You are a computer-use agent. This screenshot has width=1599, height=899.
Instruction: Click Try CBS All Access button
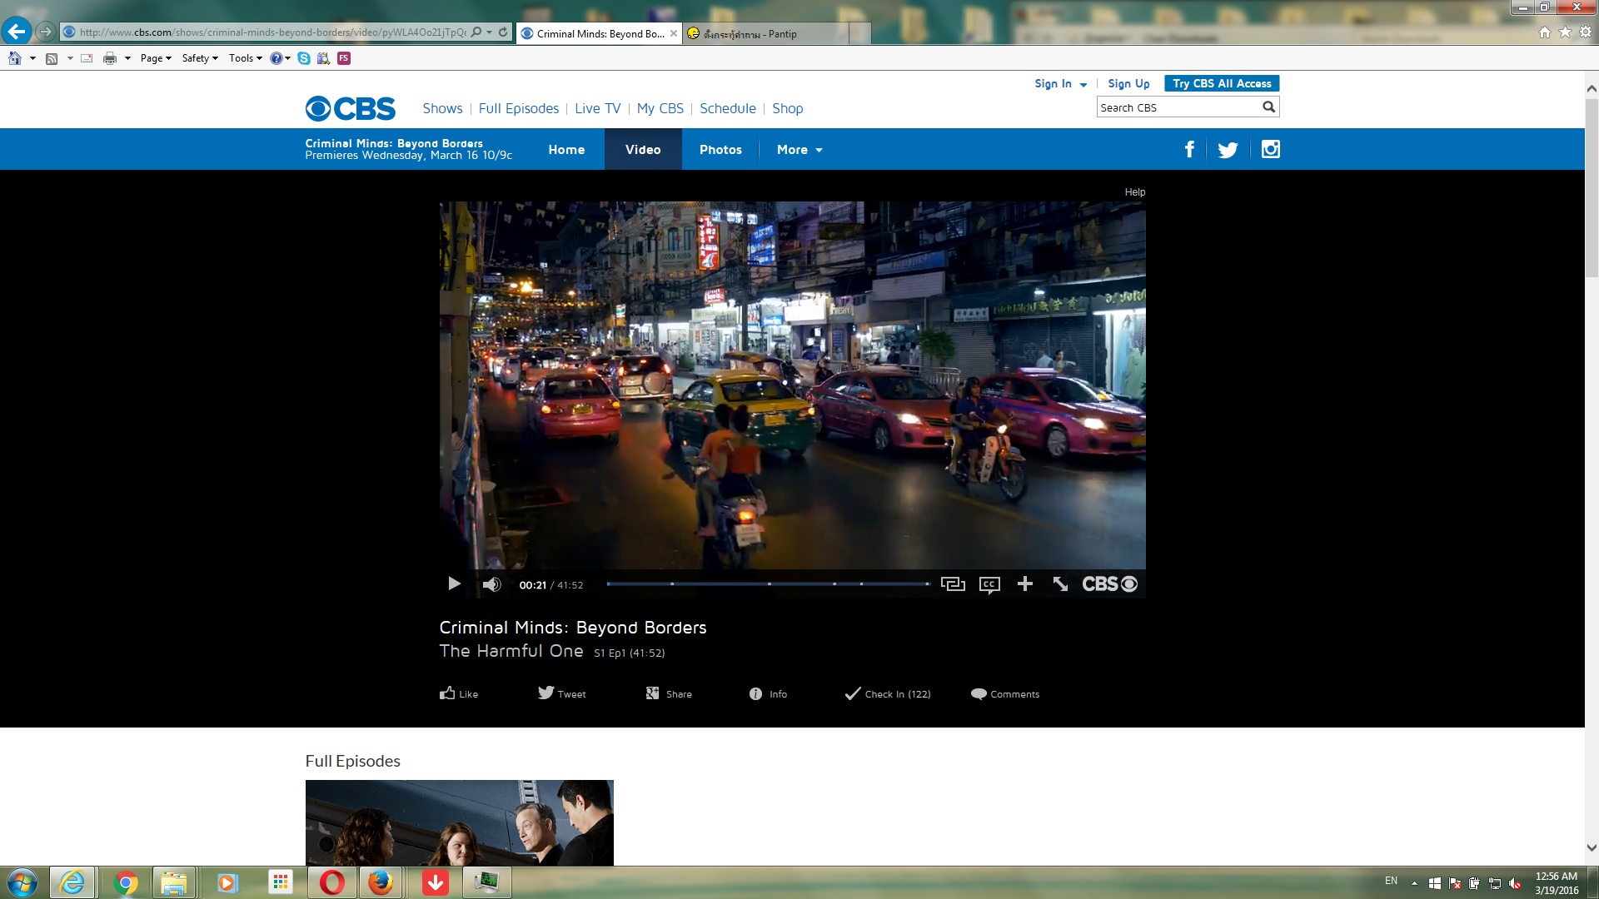click(x=1222, y=83)
